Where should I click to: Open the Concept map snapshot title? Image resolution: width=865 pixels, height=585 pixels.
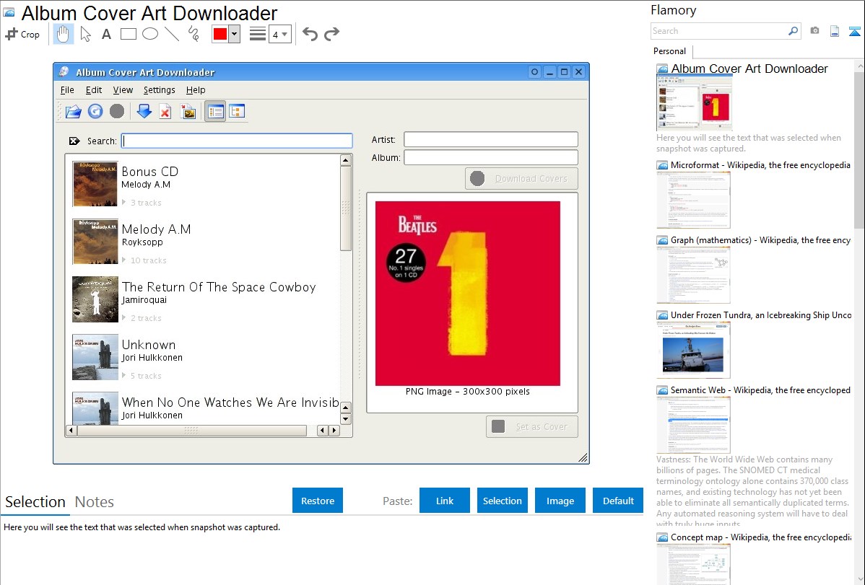tap(761, 537)
